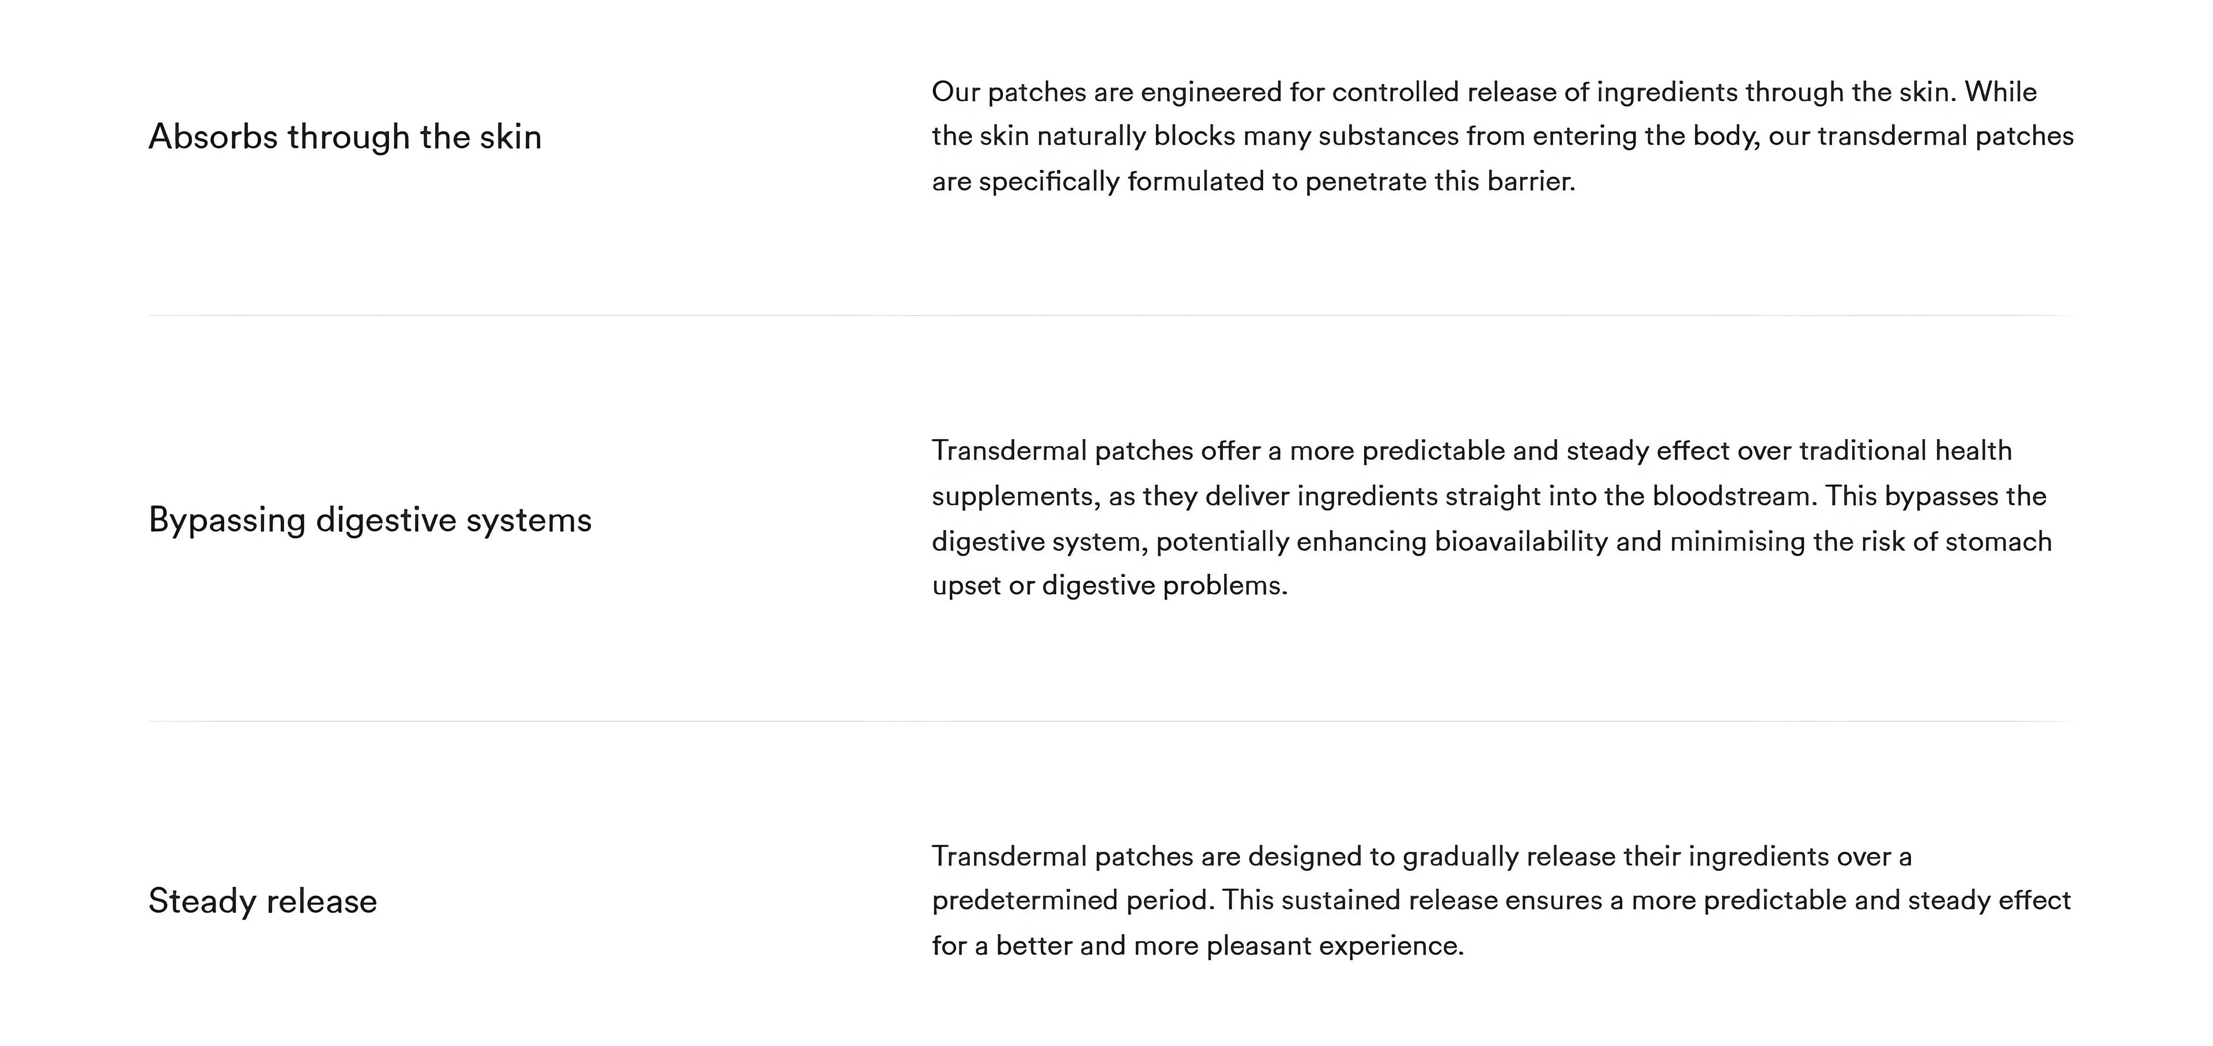Click the line "are specifically formulated to penetrate this barrier."

[x=1253, y=182]
